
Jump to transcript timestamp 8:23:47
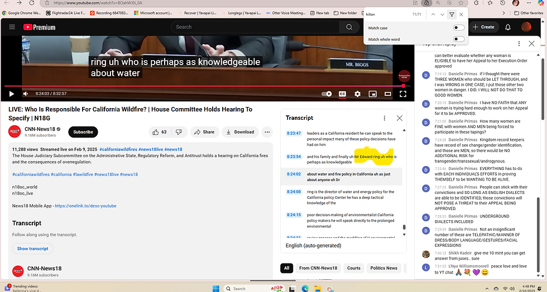tap(294, 133)
